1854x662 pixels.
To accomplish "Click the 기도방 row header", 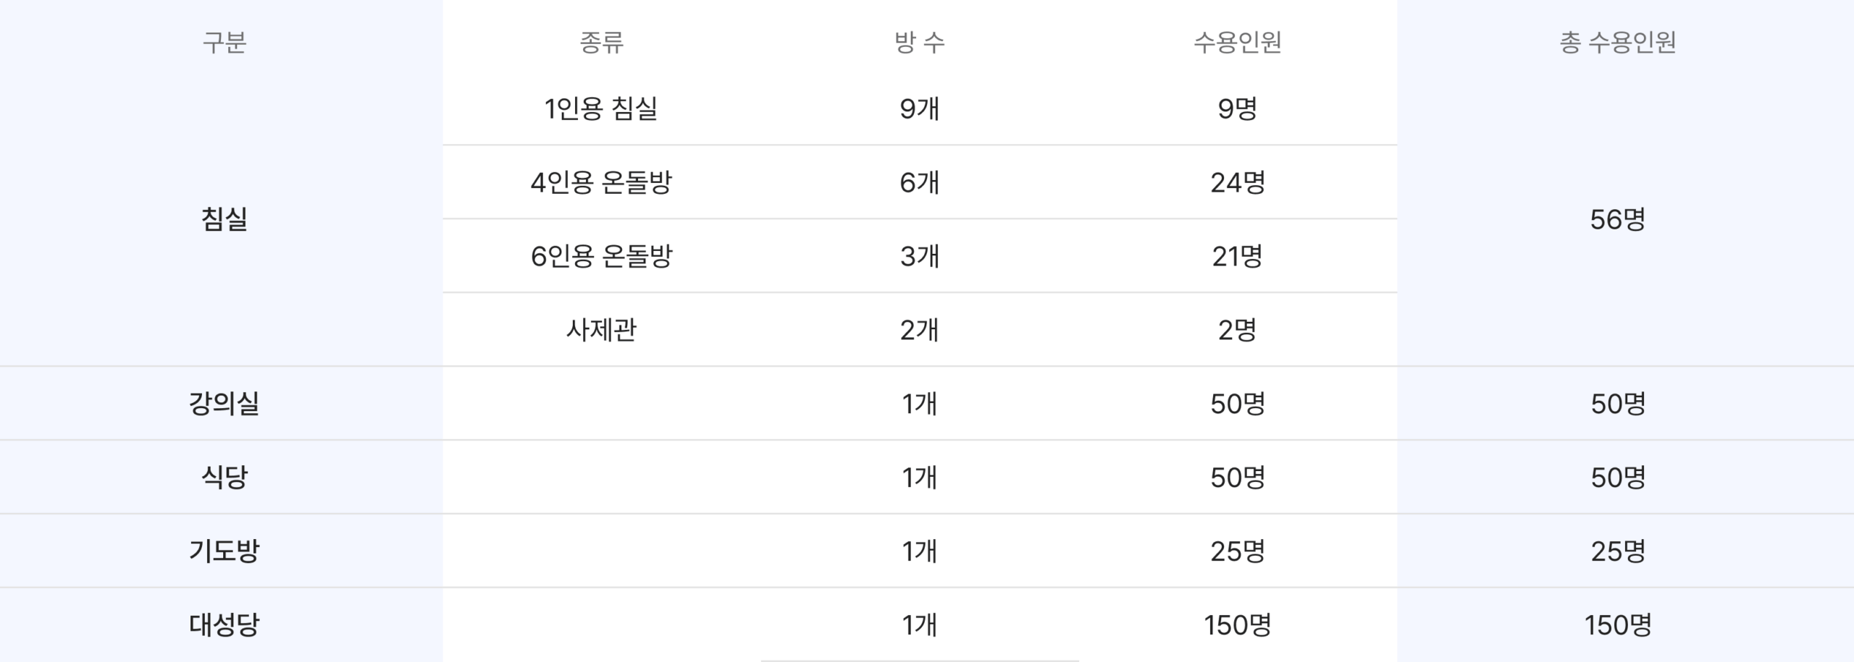I will click(x=224, y=551).
